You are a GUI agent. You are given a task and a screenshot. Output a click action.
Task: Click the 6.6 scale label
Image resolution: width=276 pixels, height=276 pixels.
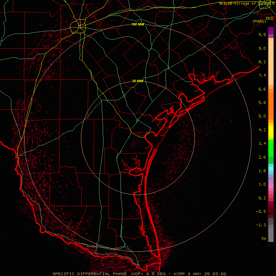(262, 89)
